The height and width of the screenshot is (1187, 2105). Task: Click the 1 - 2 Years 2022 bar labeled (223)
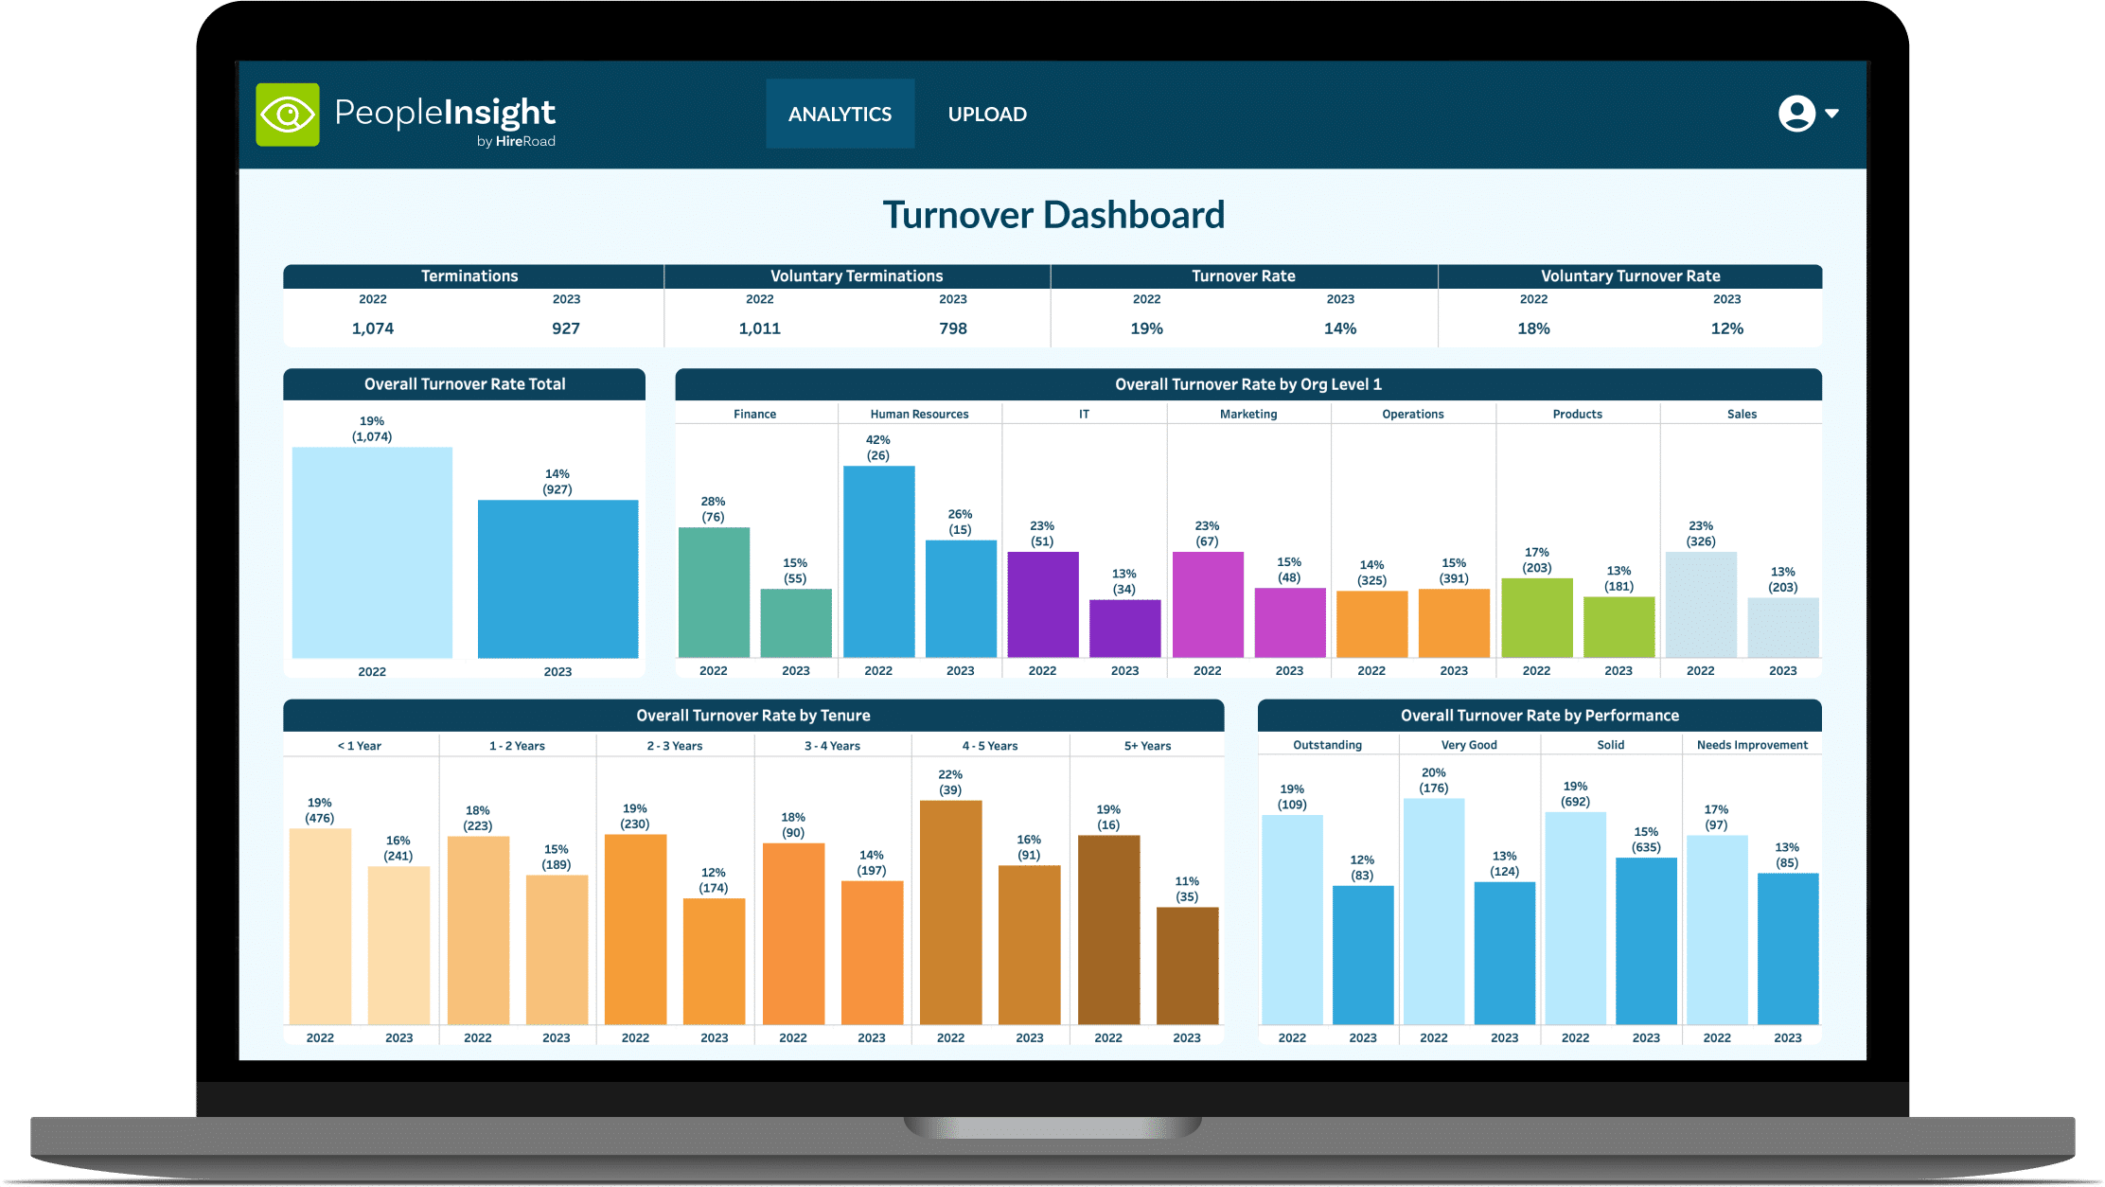click(478, 930)
